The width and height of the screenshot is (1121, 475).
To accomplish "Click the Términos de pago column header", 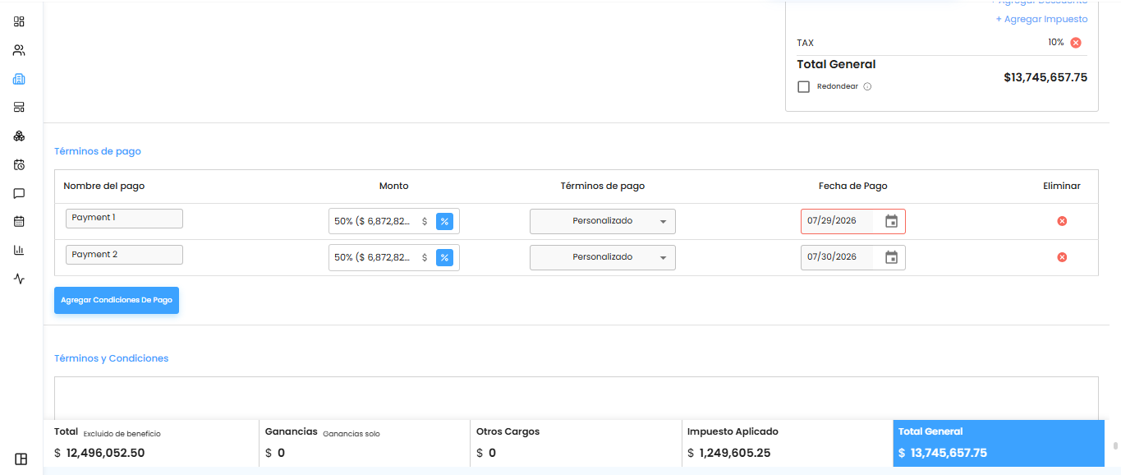I will (x=603, y=186).
